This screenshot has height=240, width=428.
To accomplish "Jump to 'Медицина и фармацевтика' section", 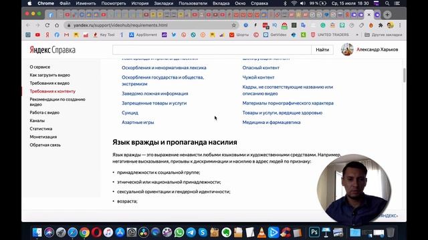I will [272, 123].
